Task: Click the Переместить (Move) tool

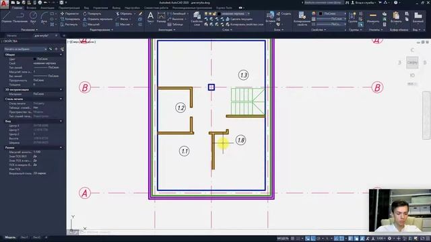Action: point(69,13)
